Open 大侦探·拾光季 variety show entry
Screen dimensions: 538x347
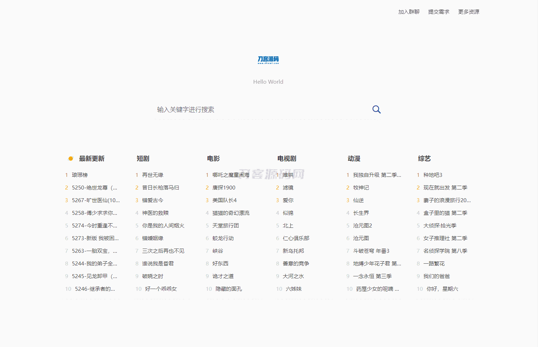440,226
